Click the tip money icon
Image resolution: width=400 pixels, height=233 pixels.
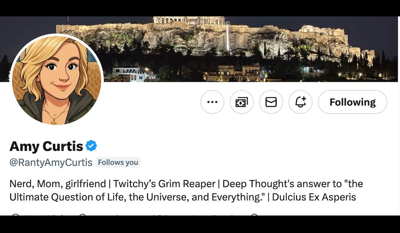(x=241, y=102)
